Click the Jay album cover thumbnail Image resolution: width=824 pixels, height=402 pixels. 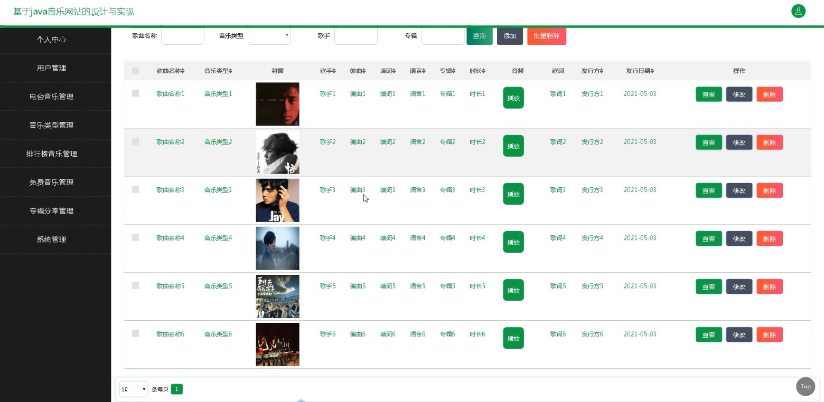[277, 200]
